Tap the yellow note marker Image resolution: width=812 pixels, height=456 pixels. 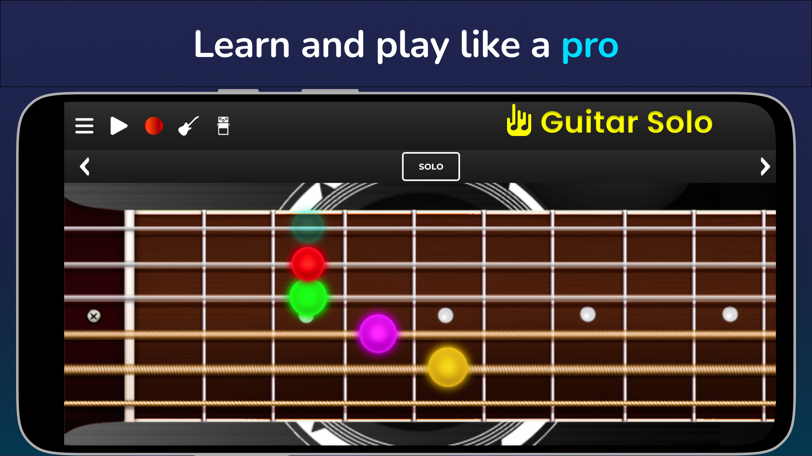pos(448,367)
